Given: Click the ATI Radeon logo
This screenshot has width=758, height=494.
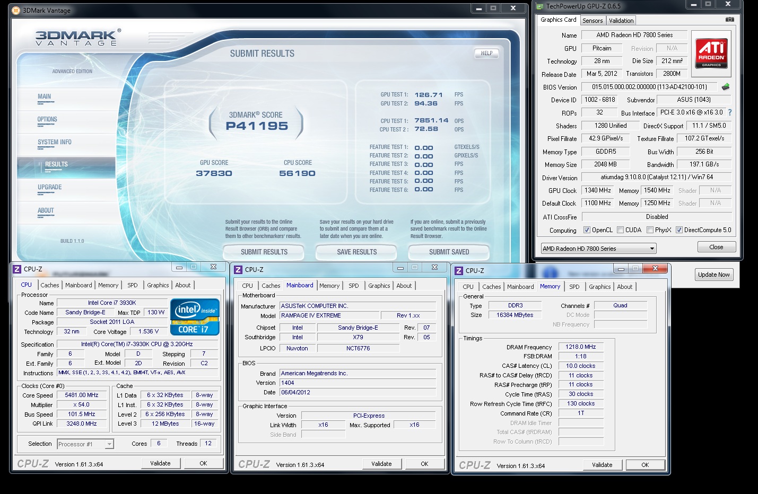Looking at the screenshot, I should click(711, 53).
